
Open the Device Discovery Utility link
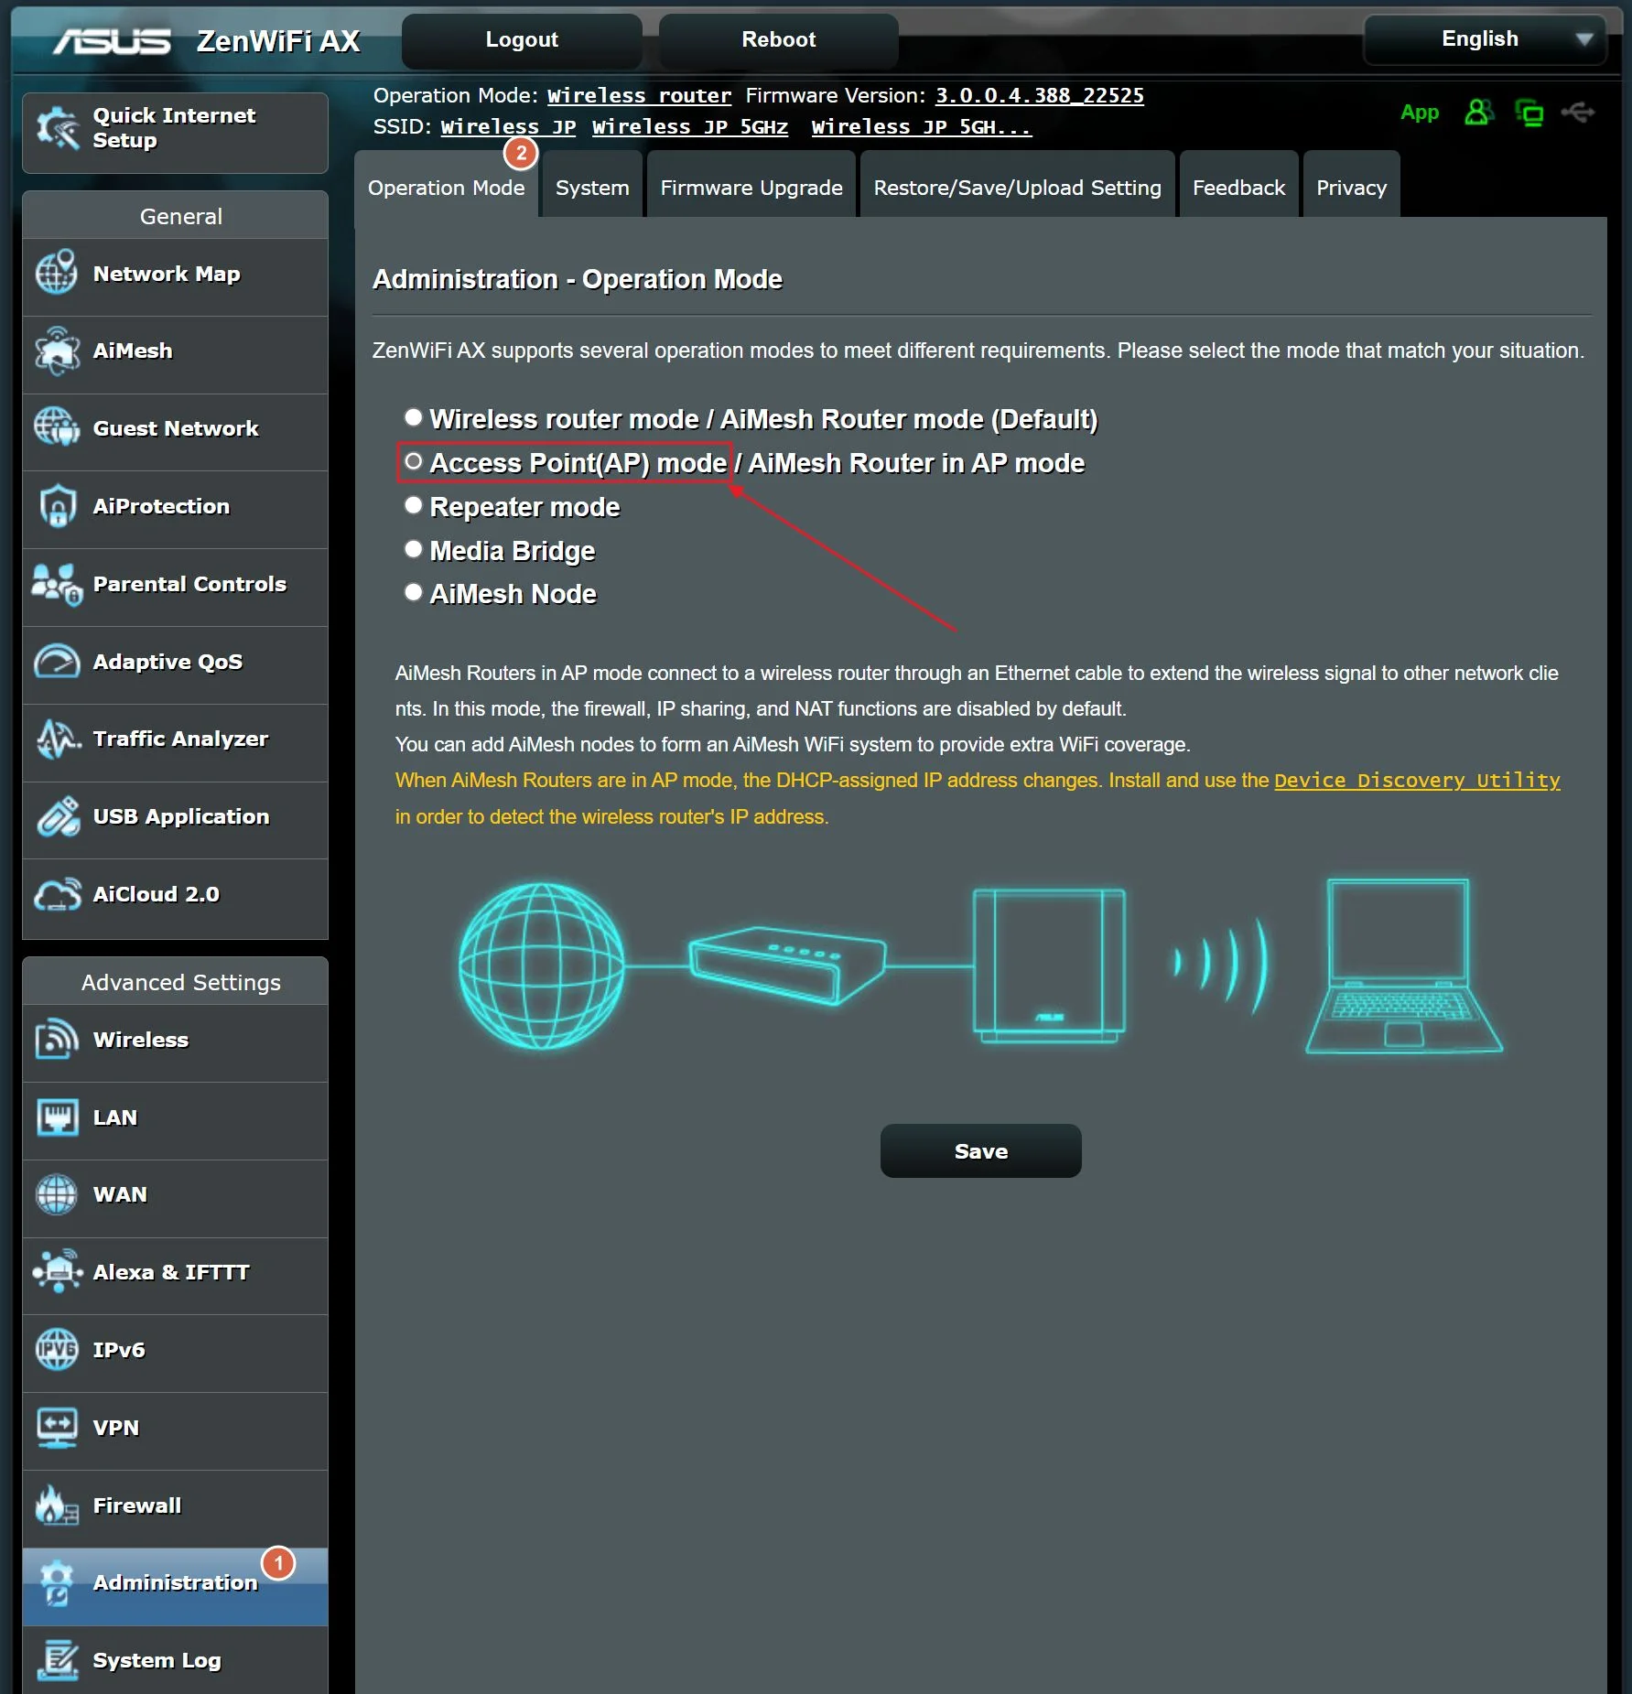click(x=1417, y=781)
